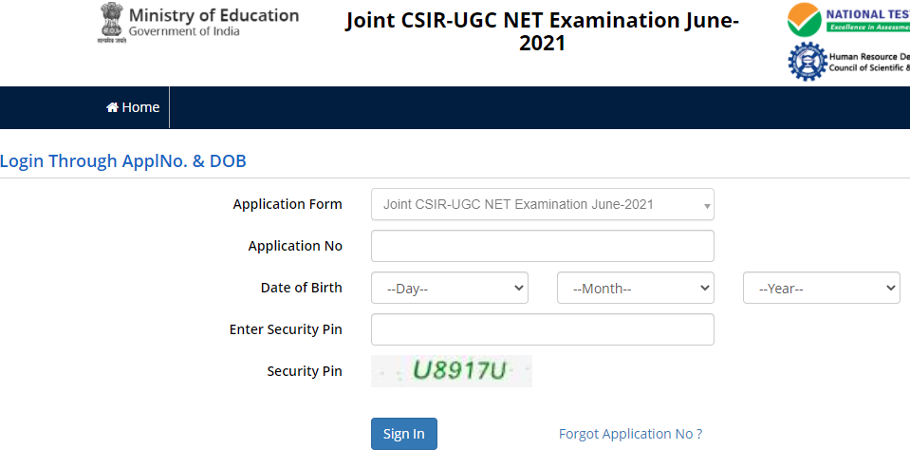This screenshot has height=468, width=910.
Task: Click the Date of Birth label
Action: pos(301,288)
